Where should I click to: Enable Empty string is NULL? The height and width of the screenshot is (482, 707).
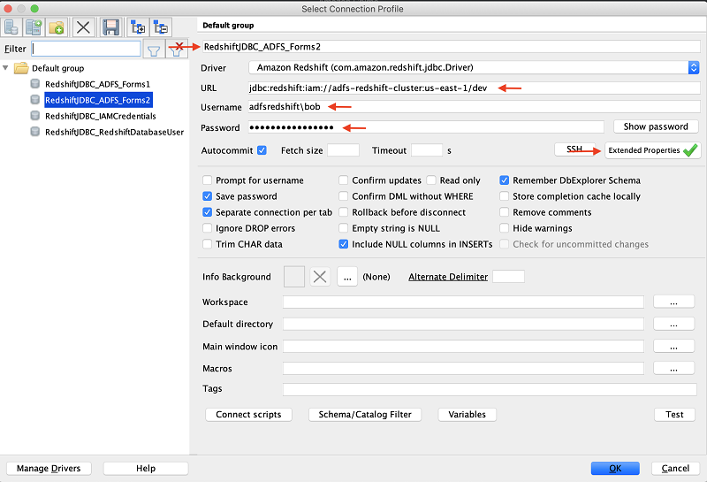(343, 228)
